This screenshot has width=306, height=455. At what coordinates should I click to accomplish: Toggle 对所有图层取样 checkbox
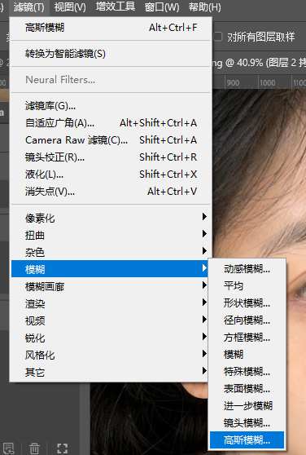[218, 37]
